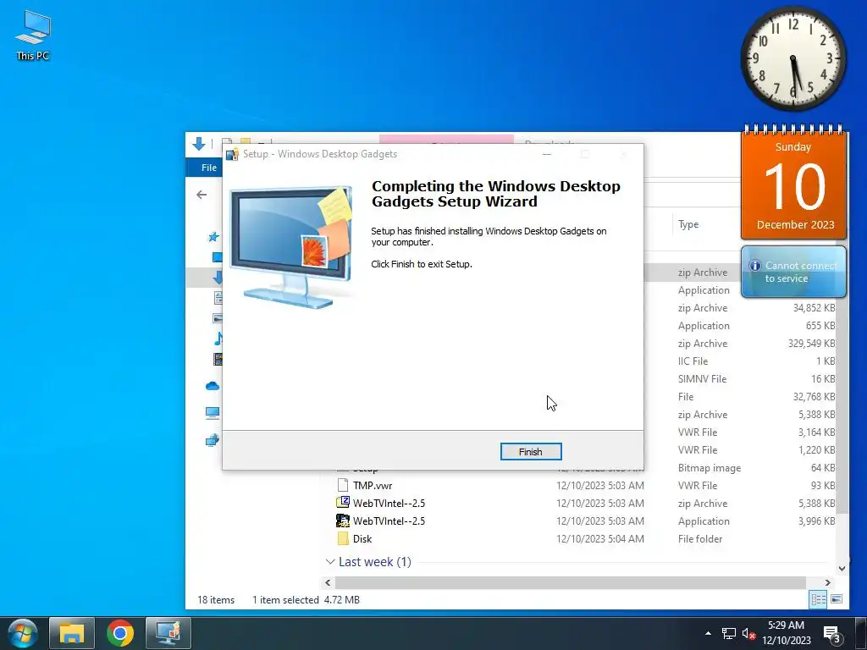Switch to the Setup wizard taskbar icon
Image resolution: width=867 pixels, height=650 pixels.
(168, 633)
